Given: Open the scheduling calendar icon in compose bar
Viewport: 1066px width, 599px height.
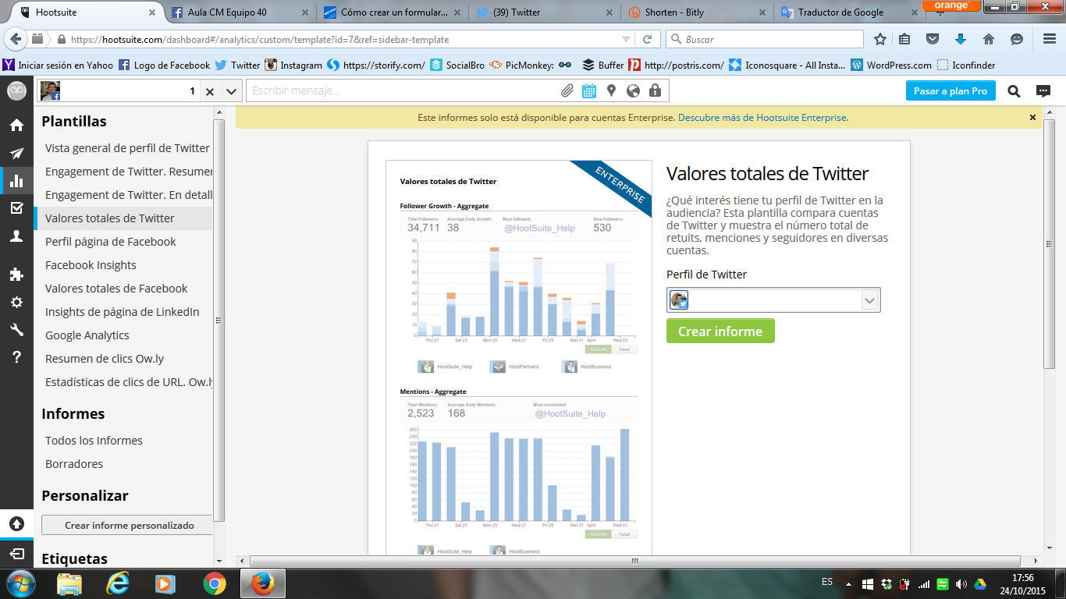Looking at the screenshot, I should tap(589, 91).
